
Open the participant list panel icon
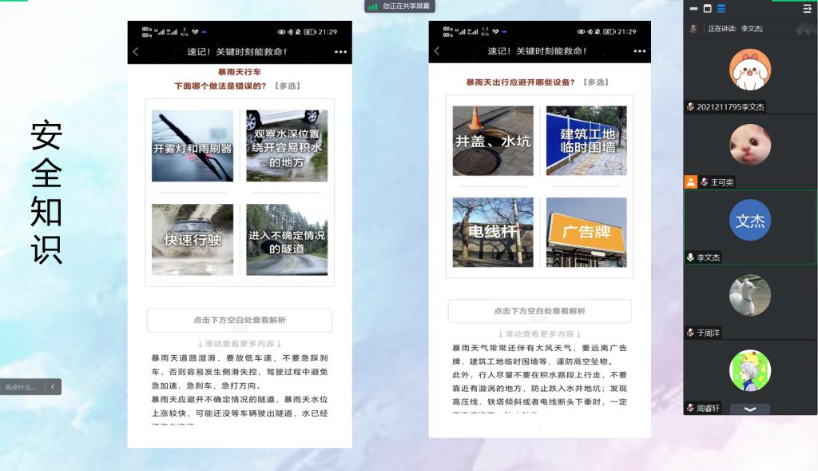tap(807, 9)
